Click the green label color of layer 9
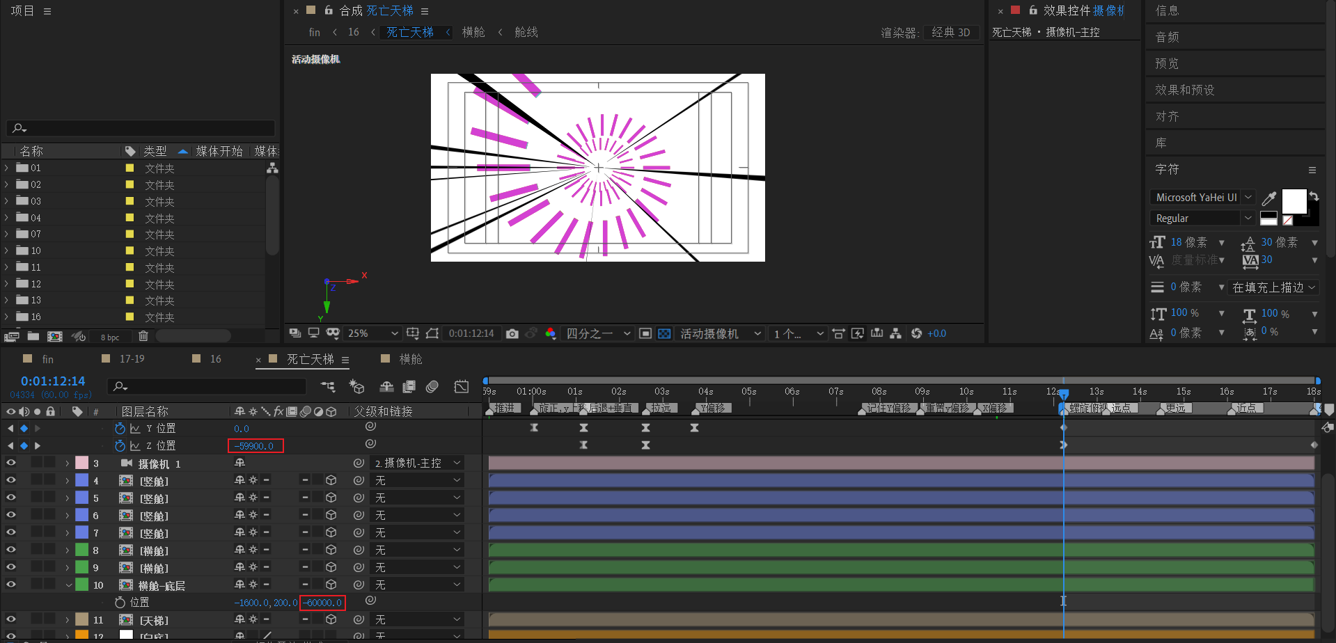This screenshot has height=643, width=1336. pos(81,567)
